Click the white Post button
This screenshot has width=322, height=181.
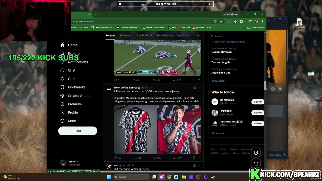pos(78,131)
